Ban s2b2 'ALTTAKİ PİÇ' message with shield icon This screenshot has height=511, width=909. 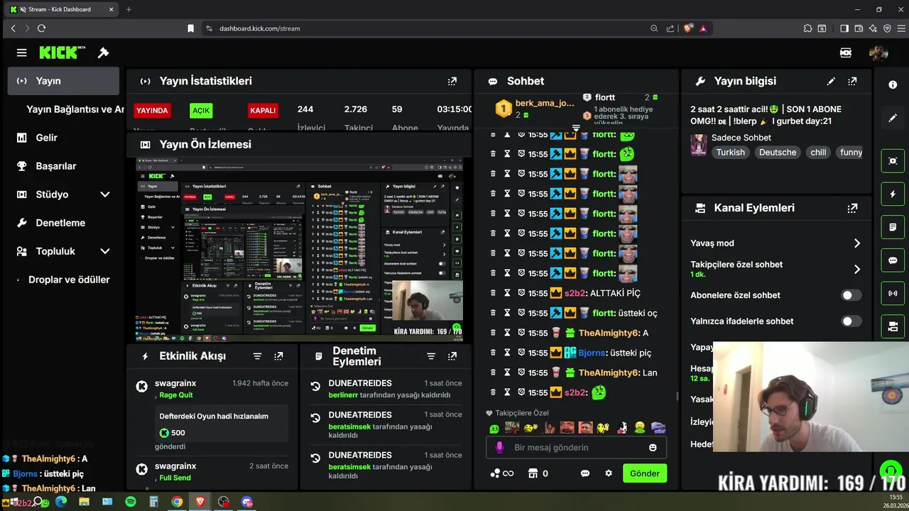521,293
